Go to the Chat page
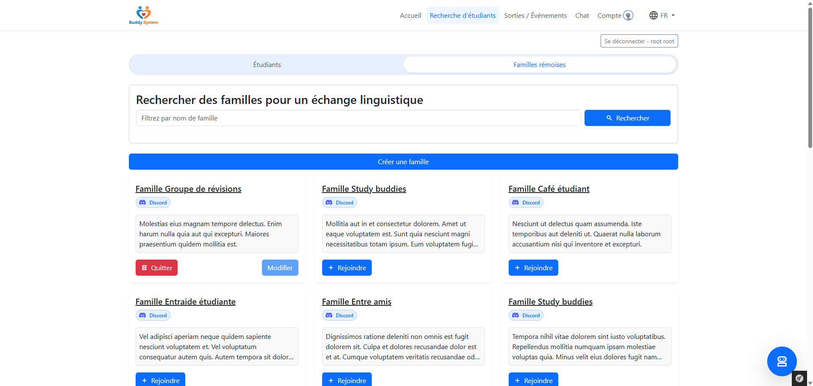This screenshot has height=386, width=813. click(x=582, y=16)
